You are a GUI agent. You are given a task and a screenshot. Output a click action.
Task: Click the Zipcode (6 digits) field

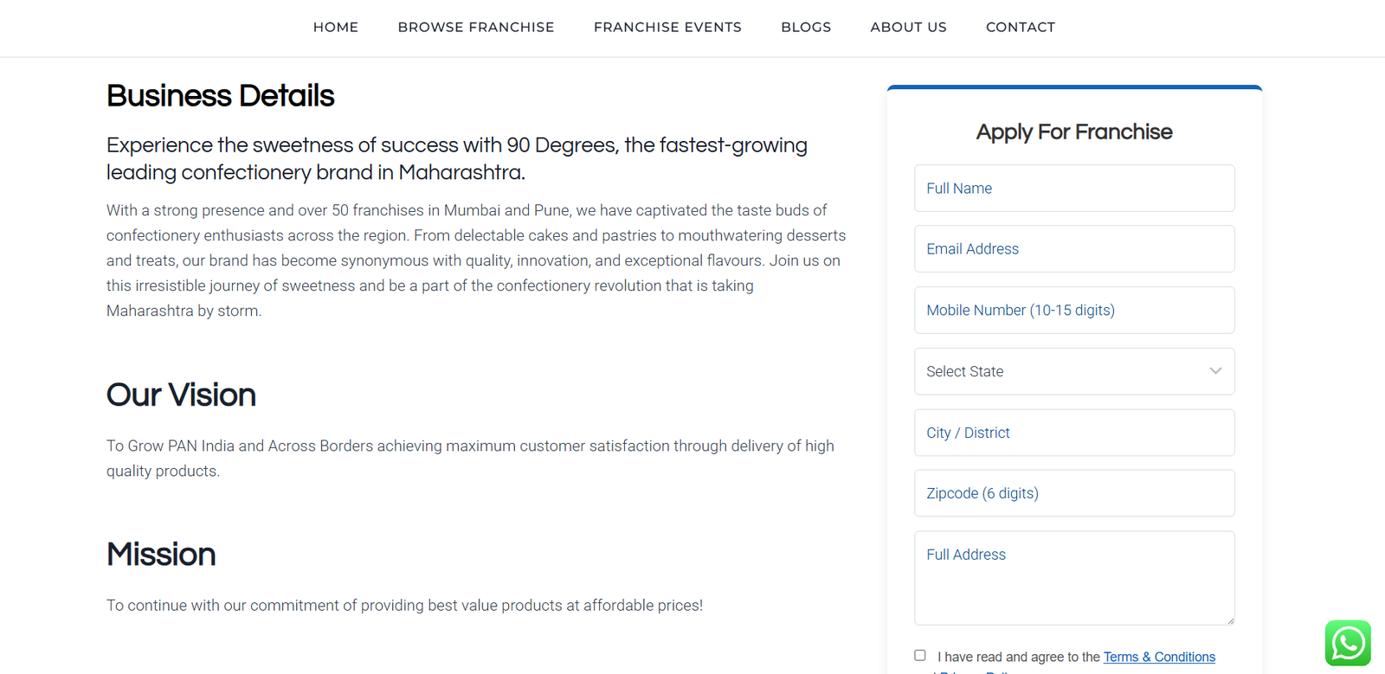(1073, 493)
